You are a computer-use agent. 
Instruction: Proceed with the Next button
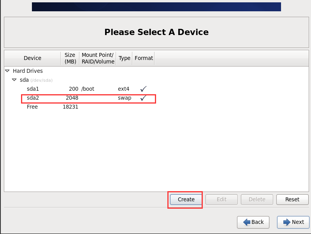(x=293, y=222)
